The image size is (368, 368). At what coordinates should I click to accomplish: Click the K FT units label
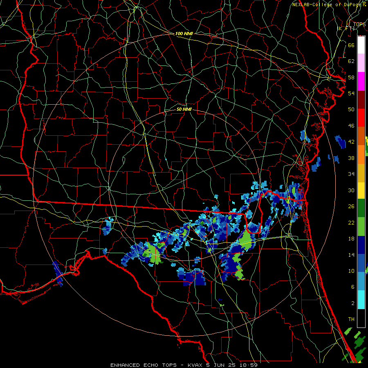pyautogui.click(x=346, y=29)
